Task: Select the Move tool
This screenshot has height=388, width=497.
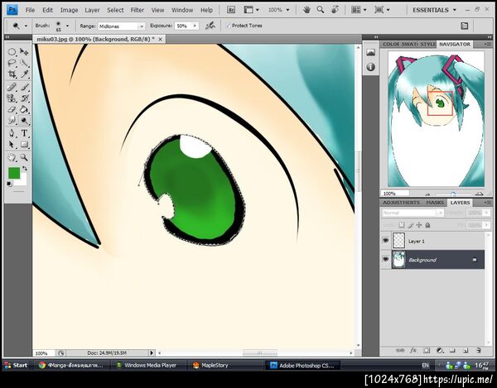Action: tap(24, 52)
